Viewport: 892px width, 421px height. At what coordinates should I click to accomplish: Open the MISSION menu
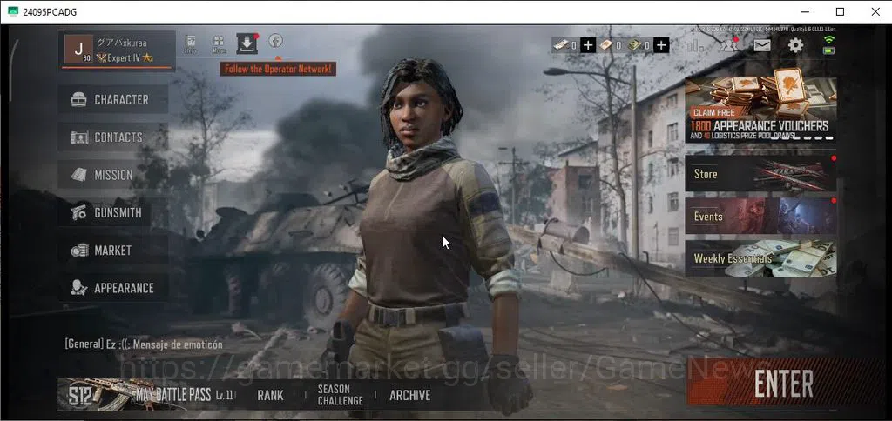point(113,175)
